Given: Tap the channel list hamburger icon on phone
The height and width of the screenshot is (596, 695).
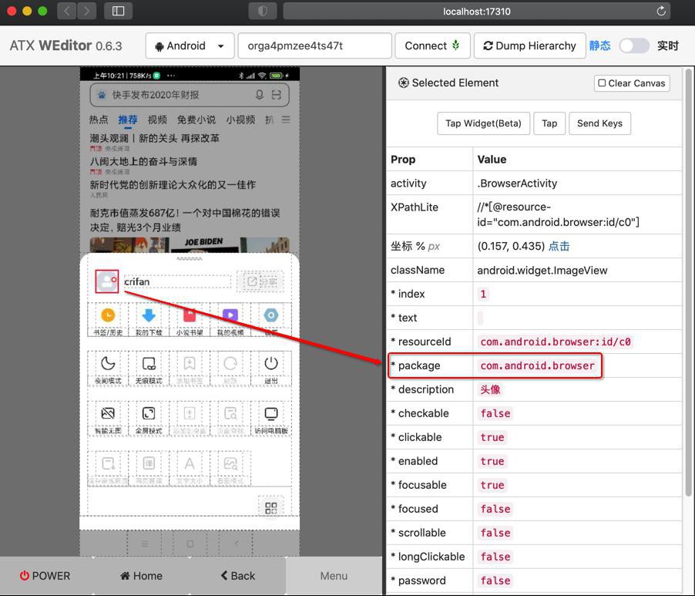Looking at the screenshot, I should pyautogui.click(x=286, y=120).
